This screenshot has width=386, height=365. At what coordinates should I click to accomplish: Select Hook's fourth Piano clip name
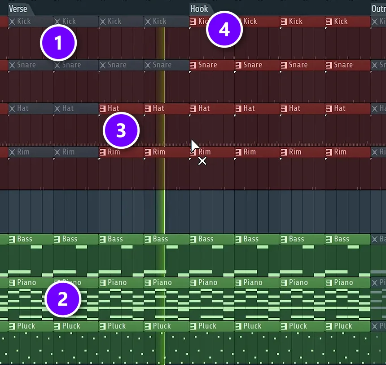(343, 282)
